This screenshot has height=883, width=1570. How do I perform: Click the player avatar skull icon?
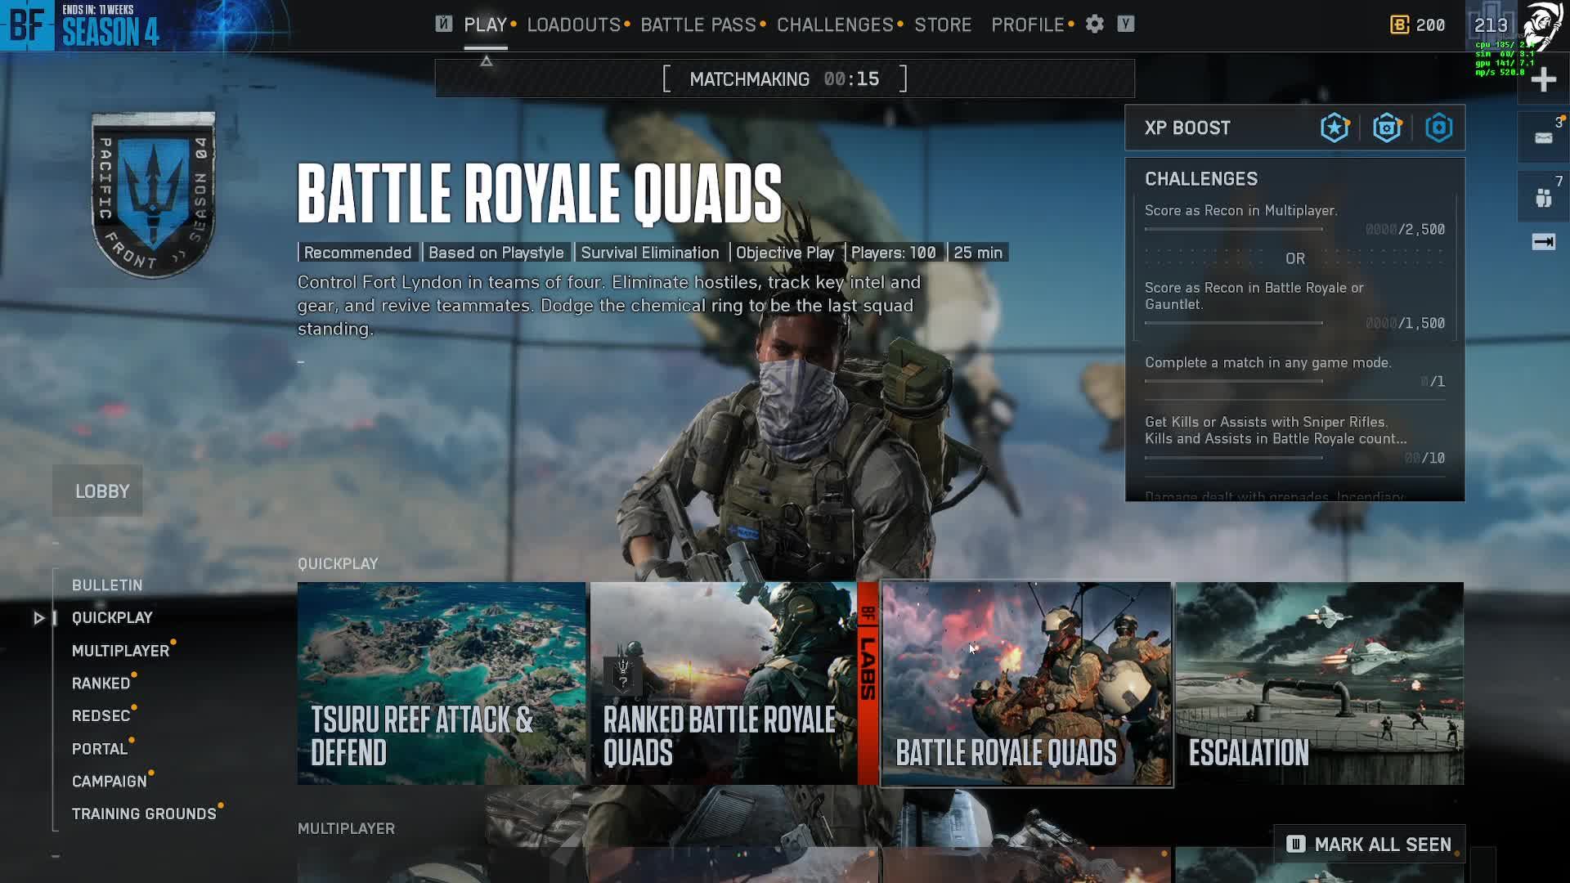coord(1544,26)
